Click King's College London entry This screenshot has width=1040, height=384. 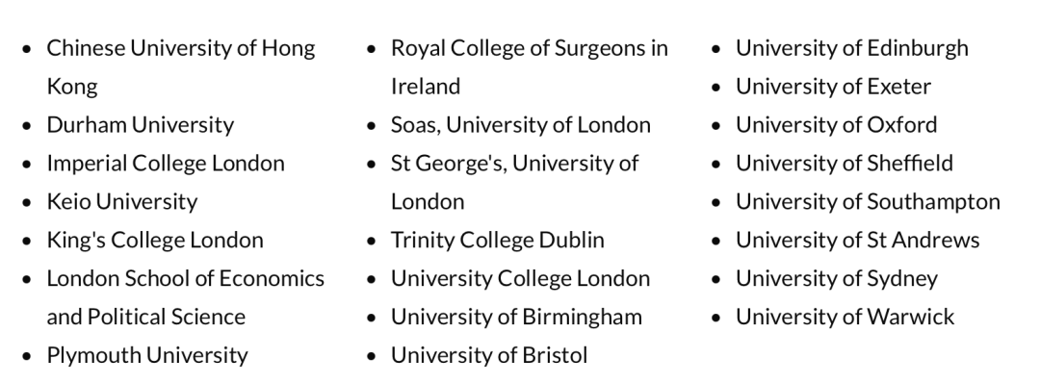[x=154, y=240]
